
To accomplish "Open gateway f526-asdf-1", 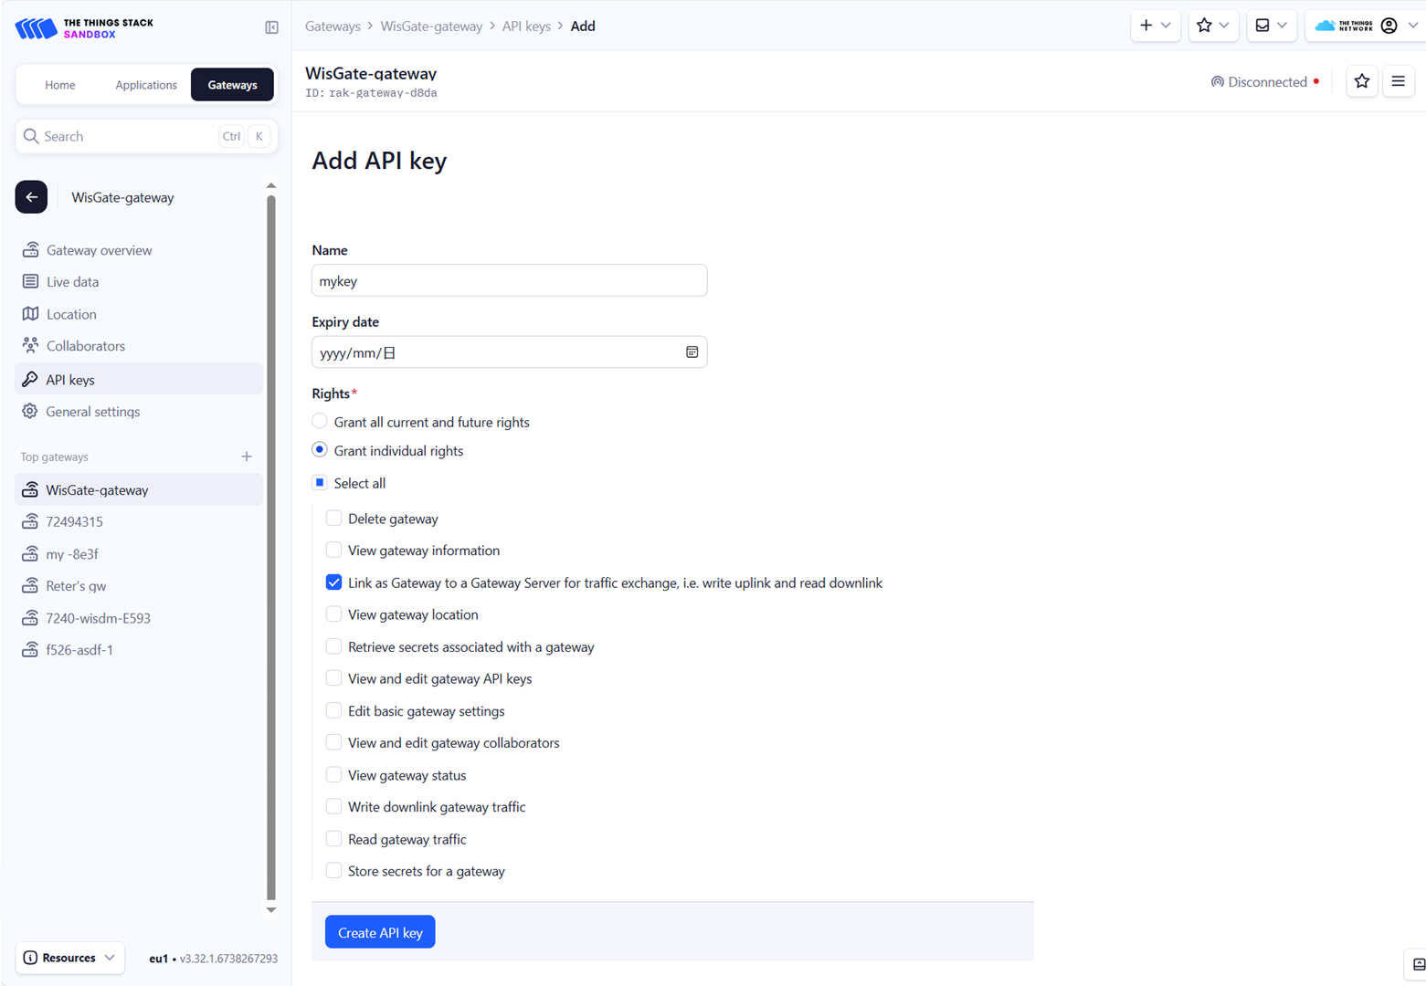I will coord(139,650).
